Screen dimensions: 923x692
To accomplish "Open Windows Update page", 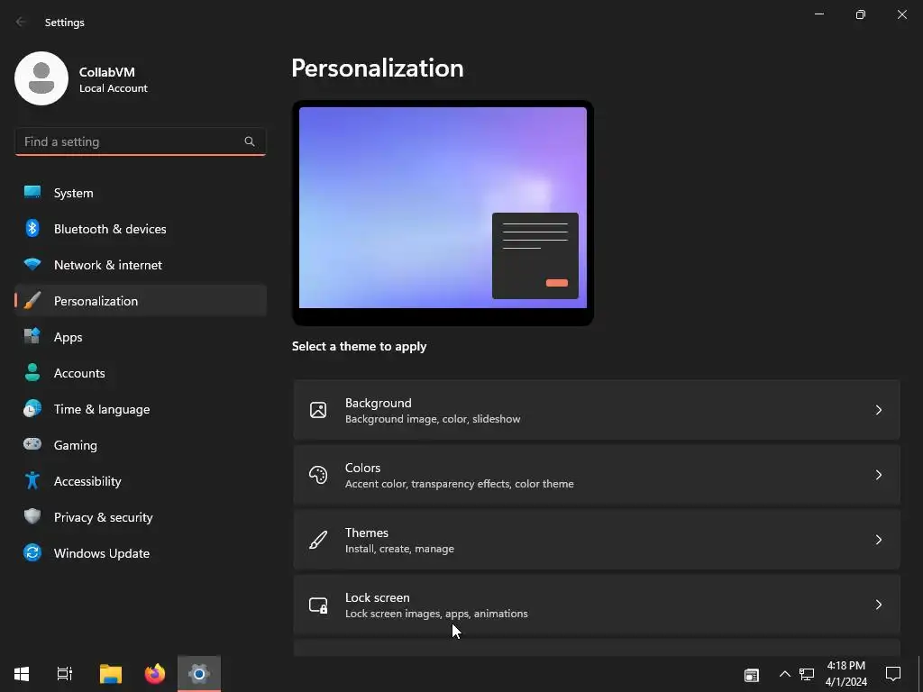I will (141, 553).
